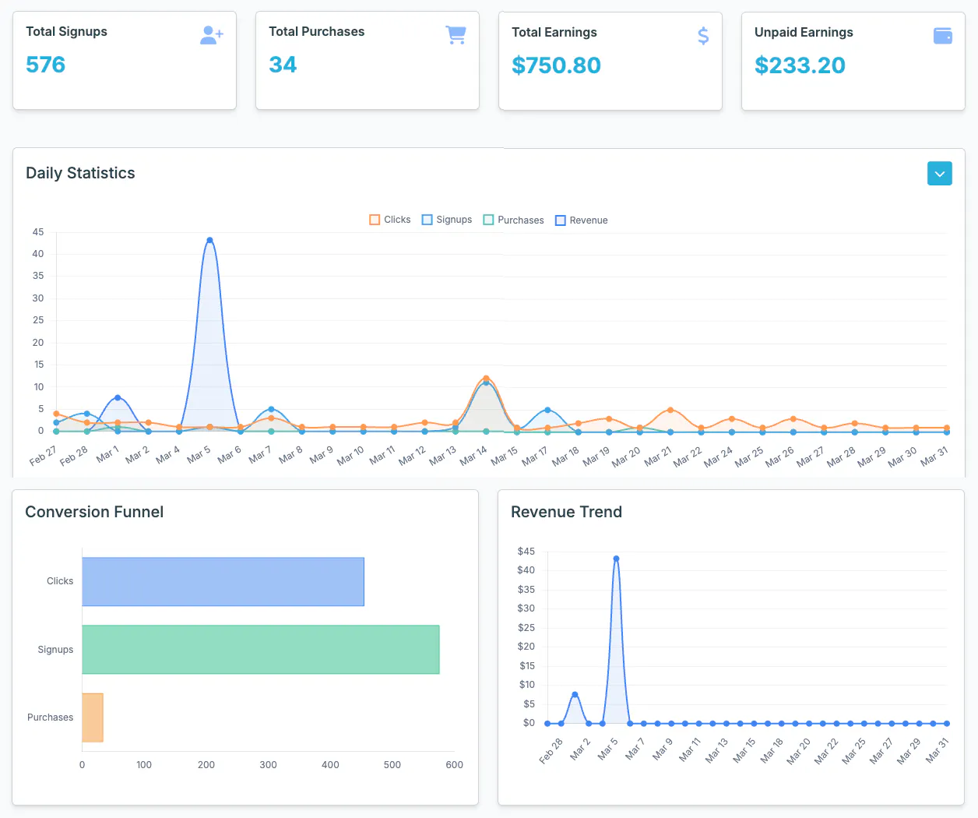Click the $233.20 unpaid earnings value

coord(800,65)
